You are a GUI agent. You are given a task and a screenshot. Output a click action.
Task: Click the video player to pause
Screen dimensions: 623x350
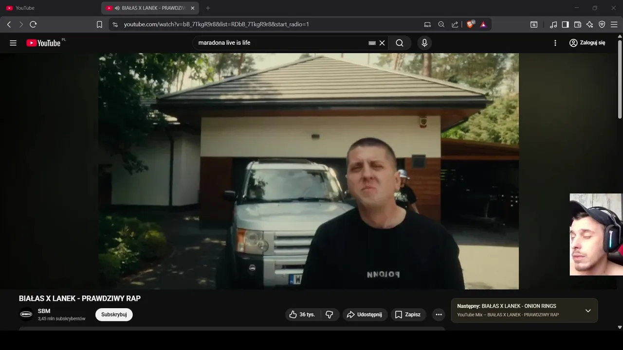[309, 171]
